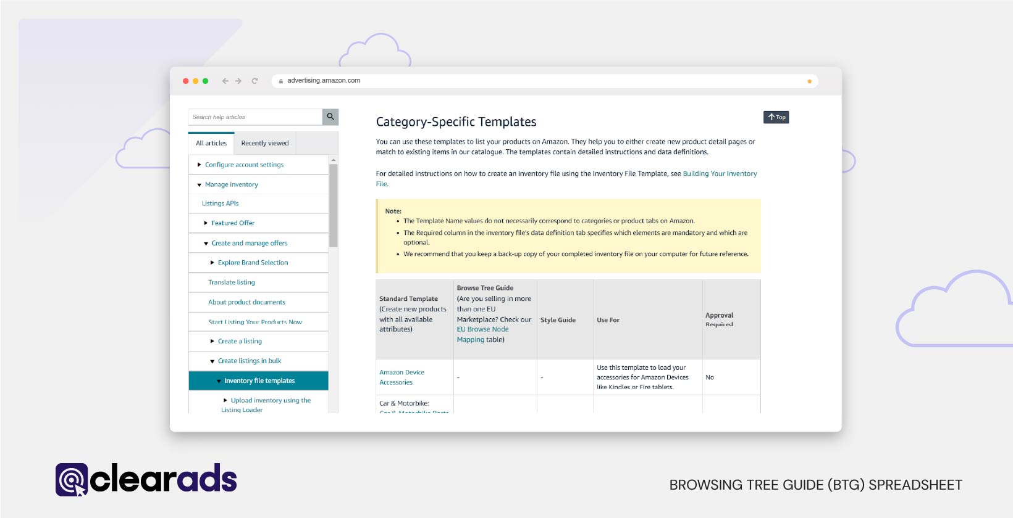Screen dimensions: 1013x518
Task: Click the clearads logo
Action: 146,479
